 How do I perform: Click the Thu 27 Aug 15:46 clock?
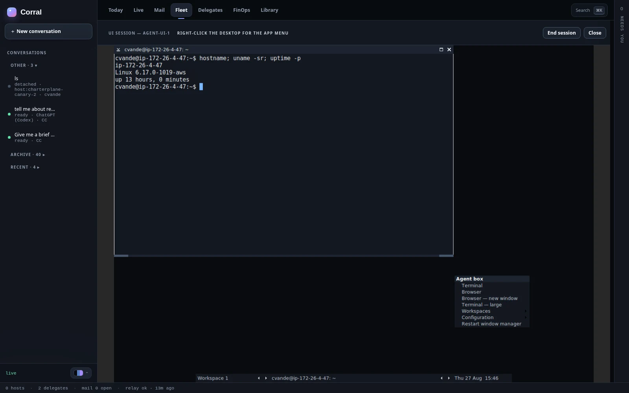click(x=476, y=378)
